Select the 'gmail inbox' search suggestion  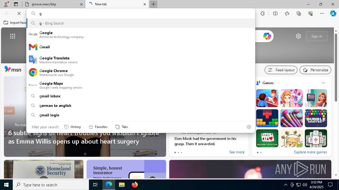[141, 96]
